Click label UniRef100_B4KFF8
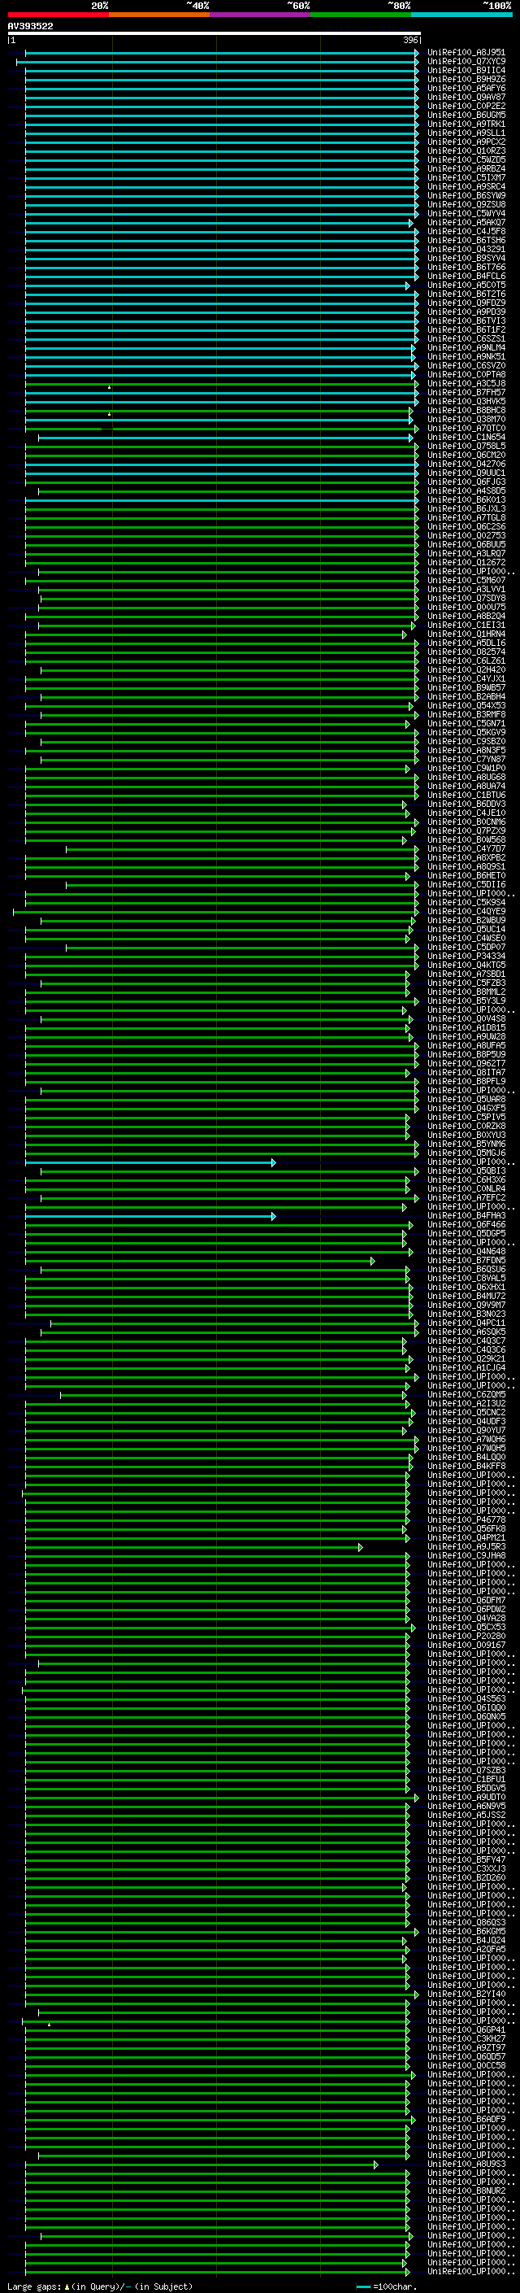 click(466, 1466)
